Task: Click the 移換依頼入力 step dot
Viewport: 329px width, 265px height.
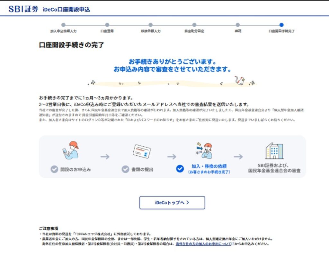Action: tap(150, 25)
